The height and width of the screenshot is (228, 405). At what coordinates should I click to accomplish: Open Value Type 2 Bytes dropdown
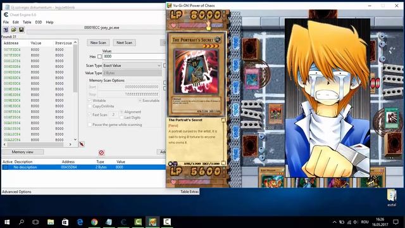coord(132,73)
